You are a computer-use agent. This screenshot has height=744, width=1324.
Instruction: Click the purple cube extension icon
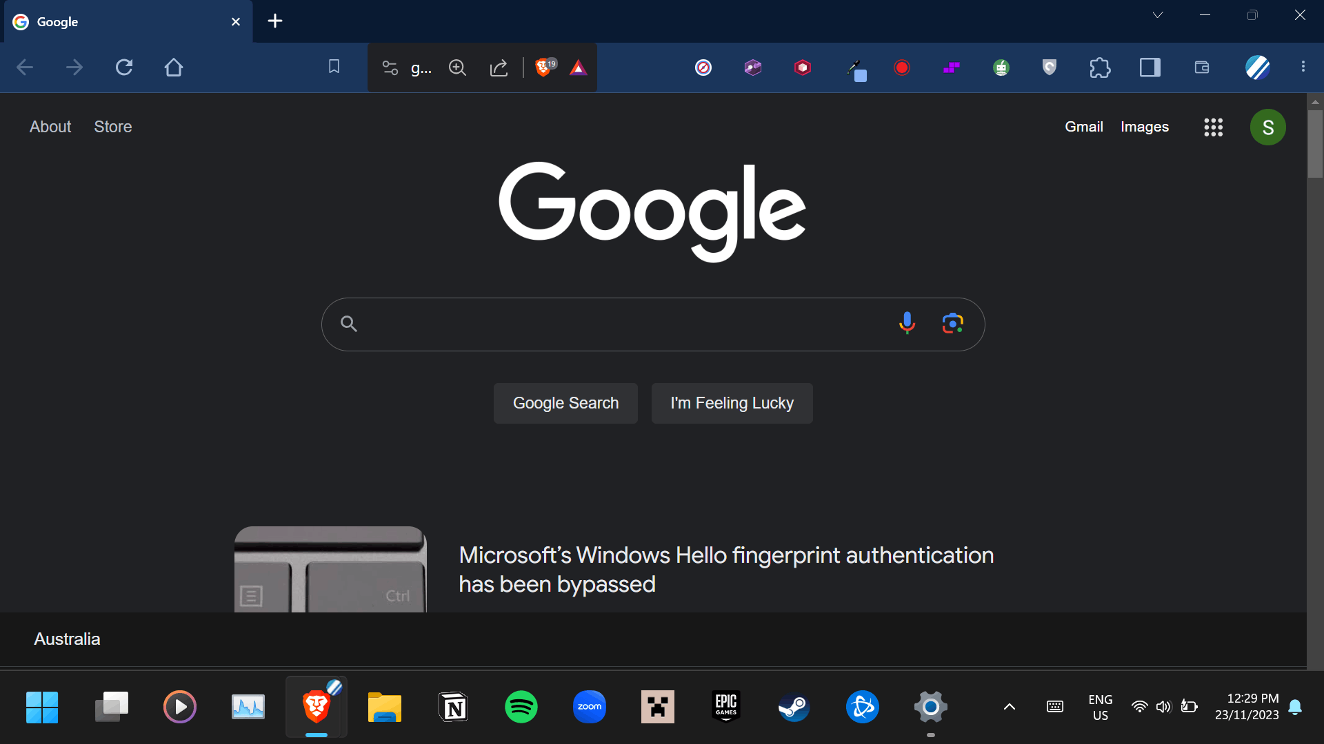pos(753,68)
